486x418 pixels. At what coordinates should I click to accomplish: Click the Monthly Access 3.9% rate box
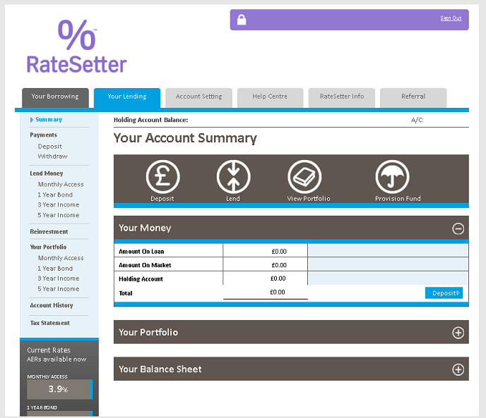click(59, 389)
